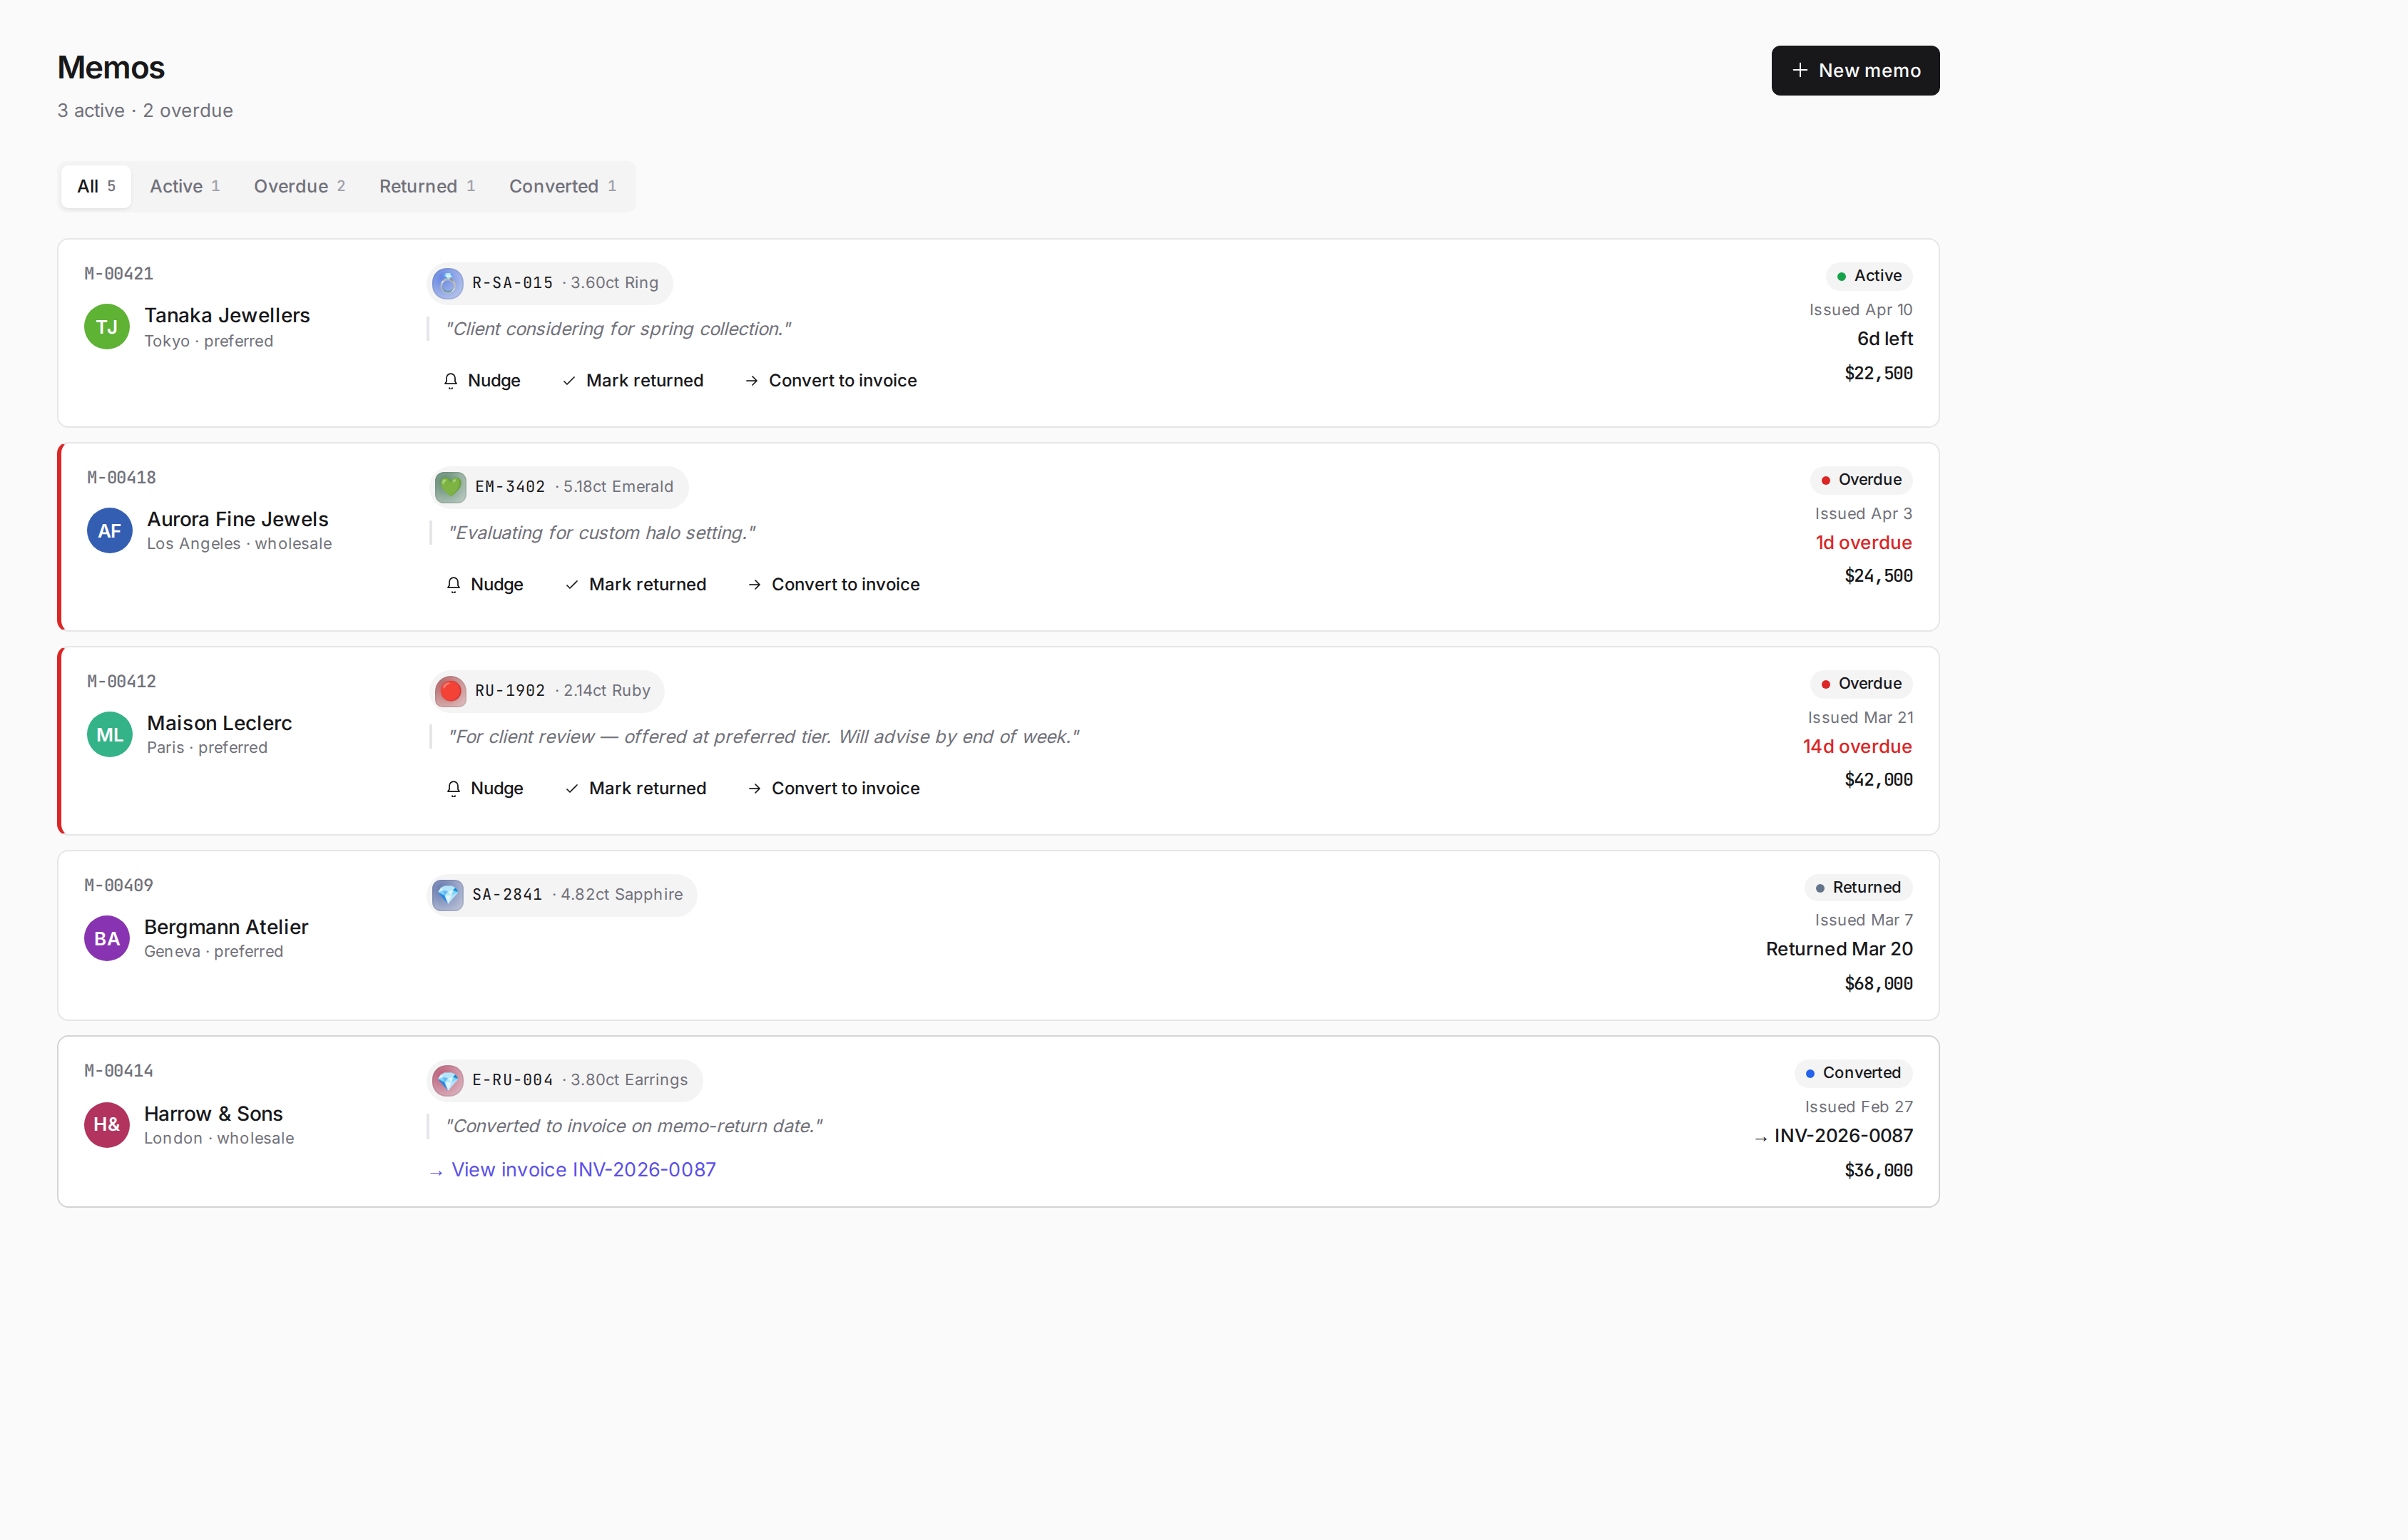The height and width of the screenshot is (1540, 2408).
Task: Select memo number M-00412
Action: click(122, 682)
